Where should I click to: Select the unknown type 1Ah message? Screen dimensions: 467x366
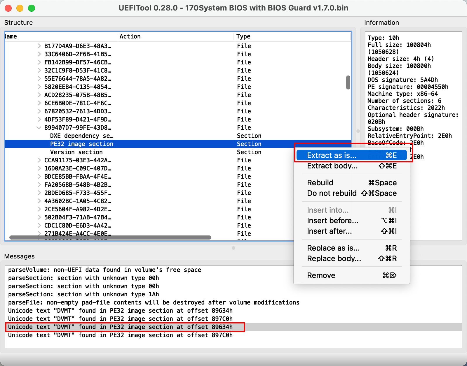233,294
